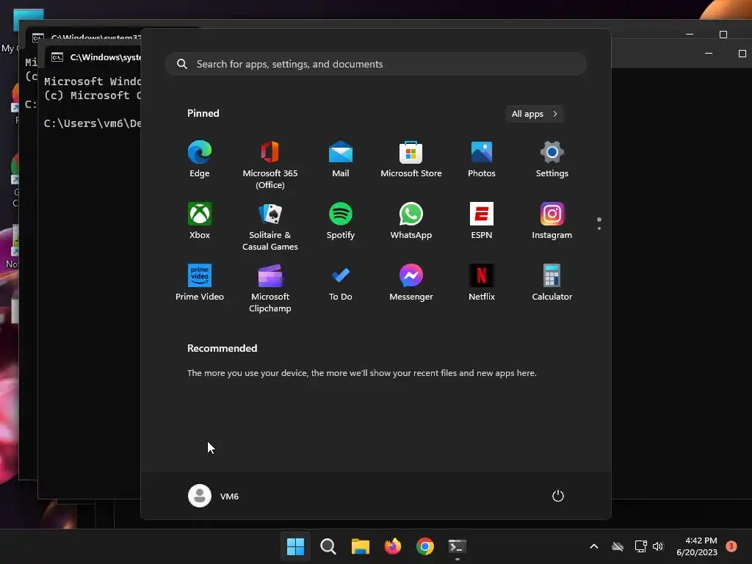Launch the Photos app
The height and width of the screenshot is (564, 752).
click(x=482, y=159)
